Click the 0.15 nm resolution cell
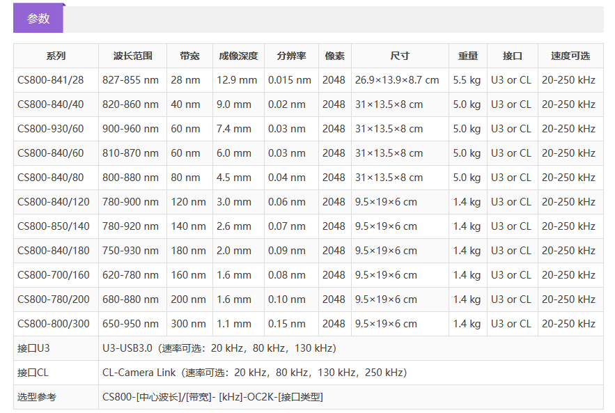615x413 pixels. 290,324
